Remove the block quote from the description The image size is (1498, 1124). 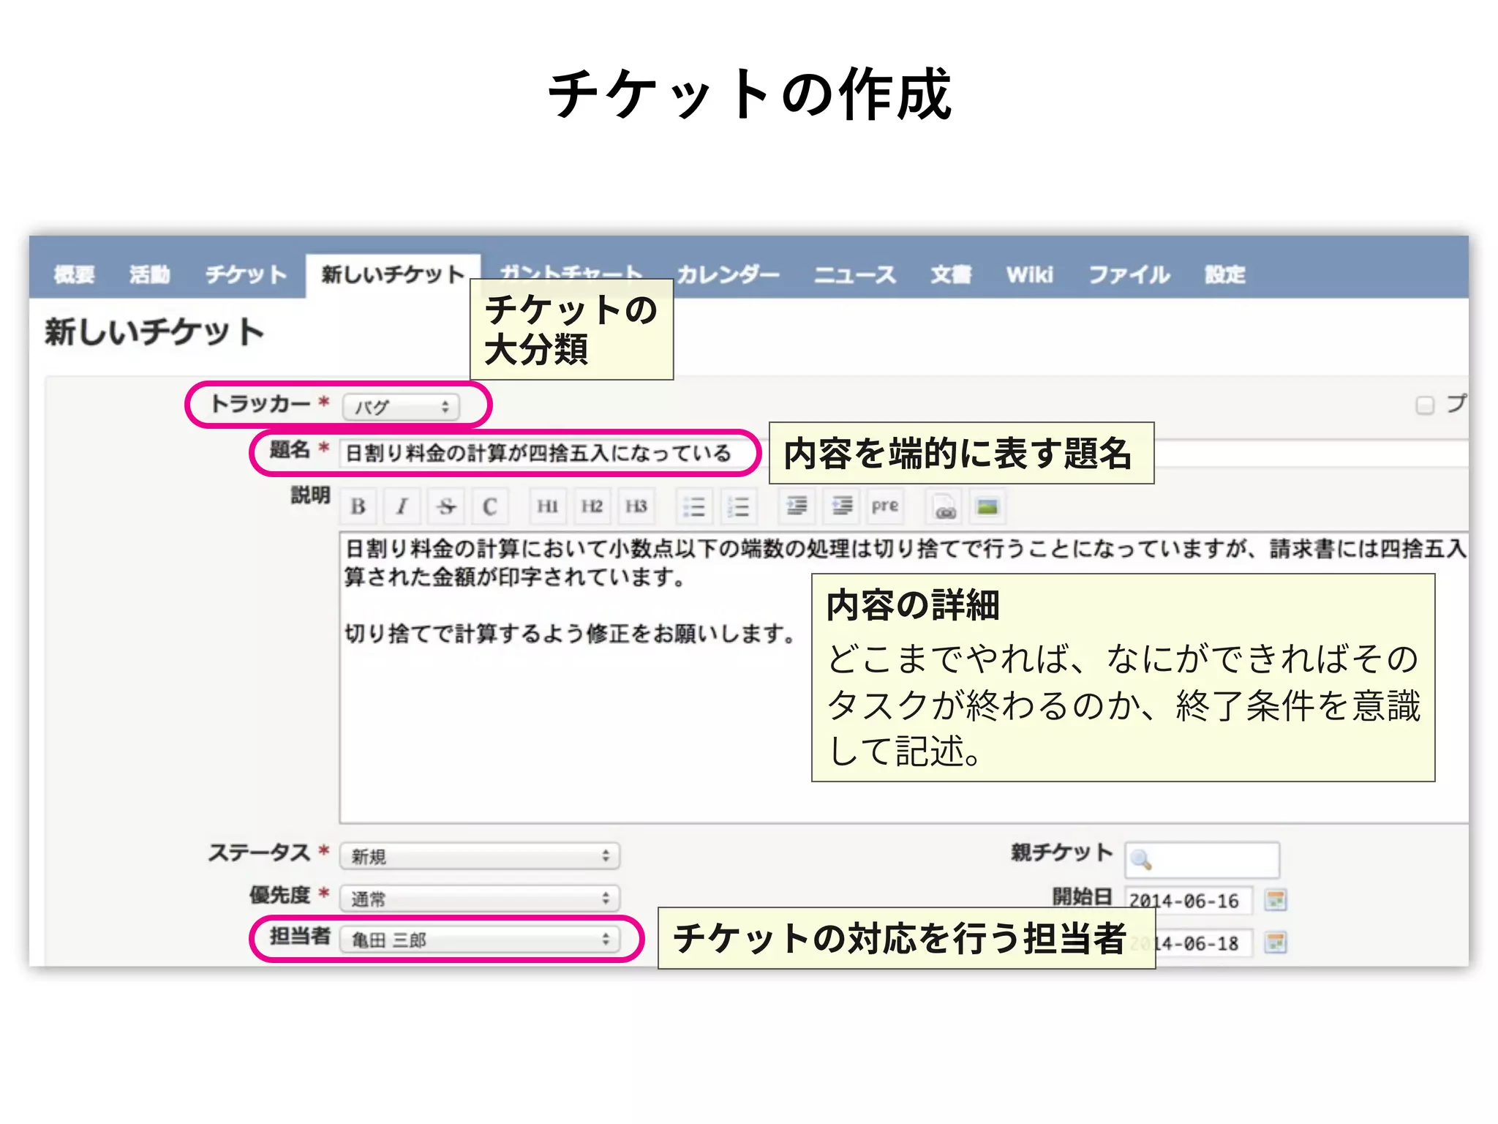pyautogui.click(x=841, y=506)
